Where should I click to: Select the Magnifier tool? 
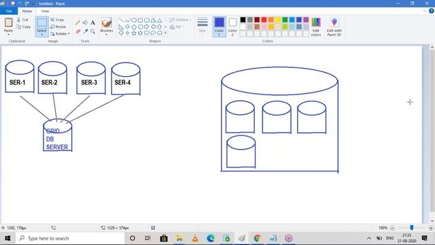point(92,31)
